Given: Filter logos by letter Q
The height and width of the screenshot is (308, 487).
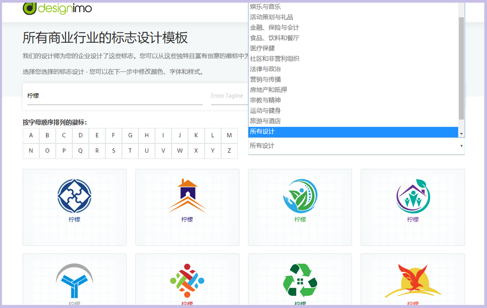Looking at the screenshot, I should click(81, 151).
